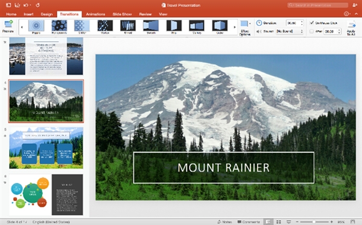The image size is (362, 225).
Task: Click the zoom slider handle
Action: tap(314, 222)
